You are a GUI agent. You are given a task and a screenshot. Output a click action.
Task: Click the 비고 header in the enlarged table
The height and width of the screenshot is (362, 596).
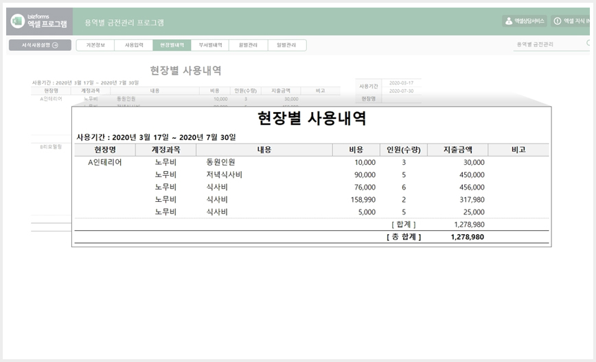coord(518,150)
